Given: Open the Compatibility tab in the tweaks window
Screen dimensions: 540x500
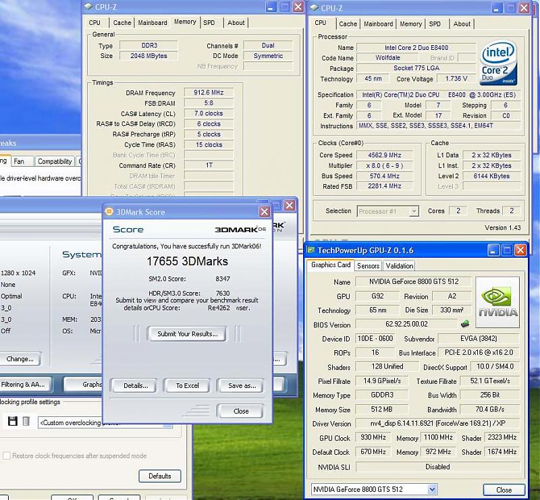Looking at the screenshot, I should point(55,161).
